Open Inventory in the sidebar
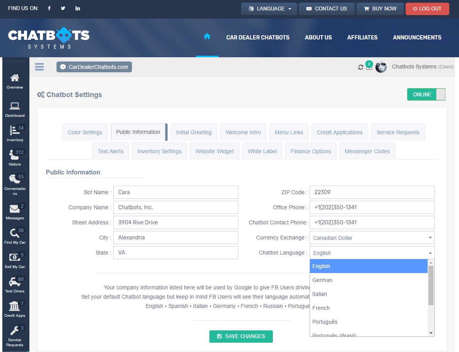Image resolution: width=459 pixels, height=352 pixels. (x=15, y=134)
